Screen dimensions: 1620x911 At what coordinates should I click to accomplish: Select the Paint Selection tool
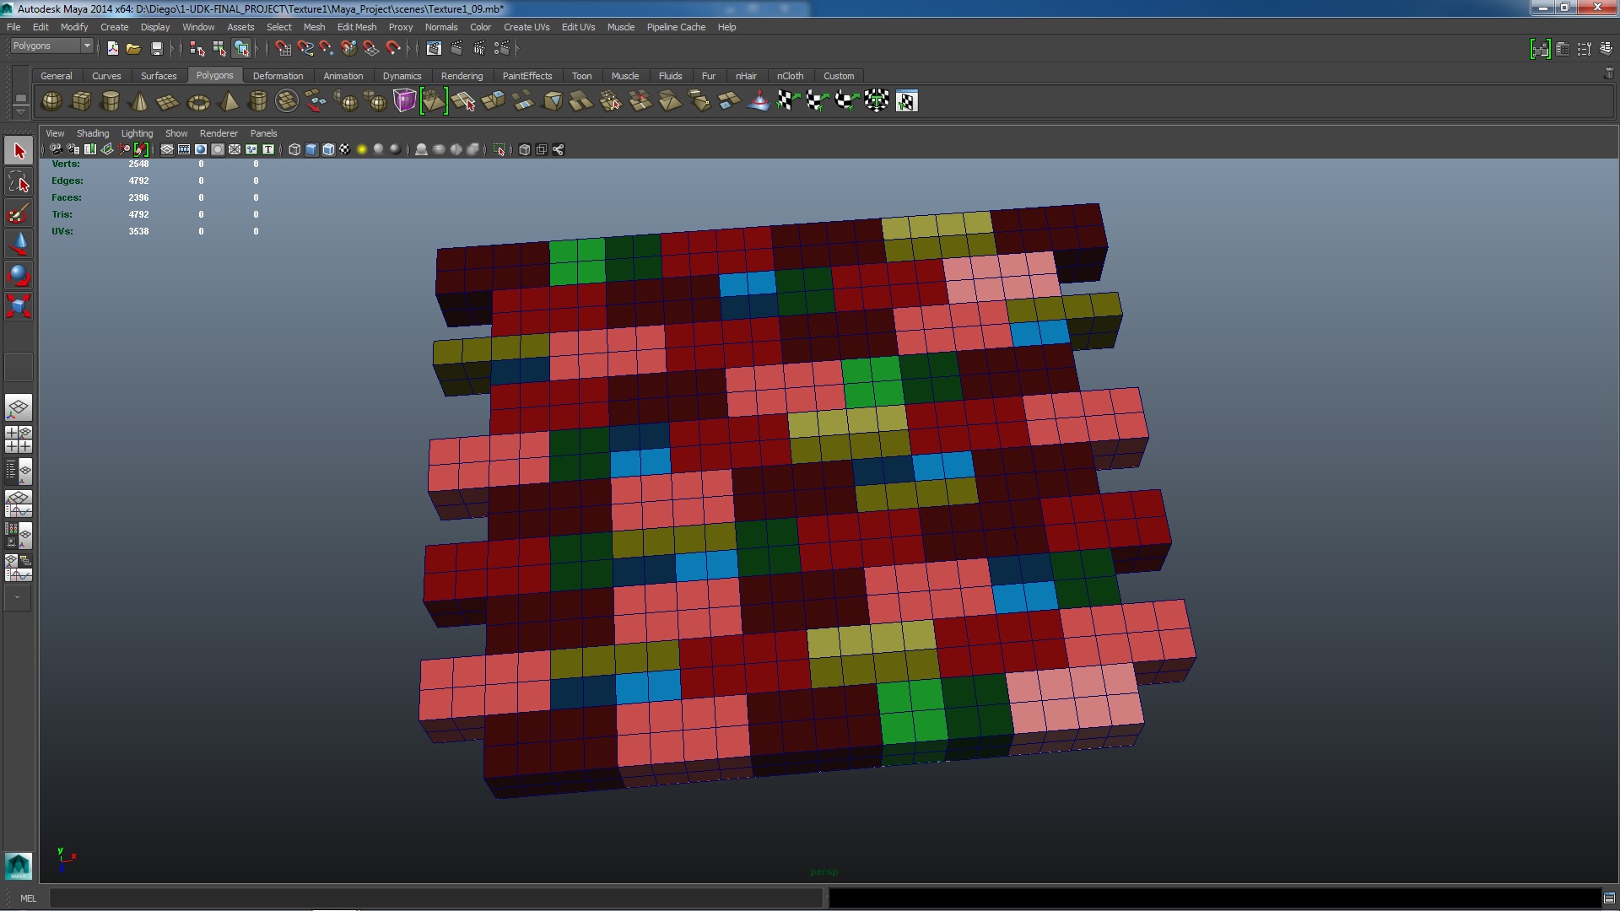tap(19, 214)
